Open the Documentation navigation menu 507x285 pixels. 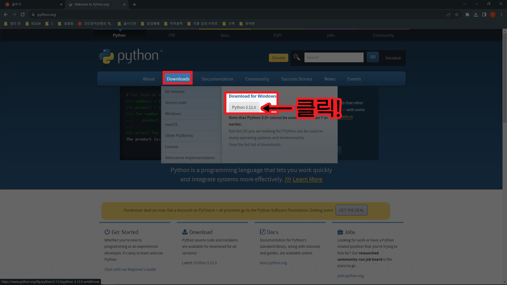click(x=217, y=79)
